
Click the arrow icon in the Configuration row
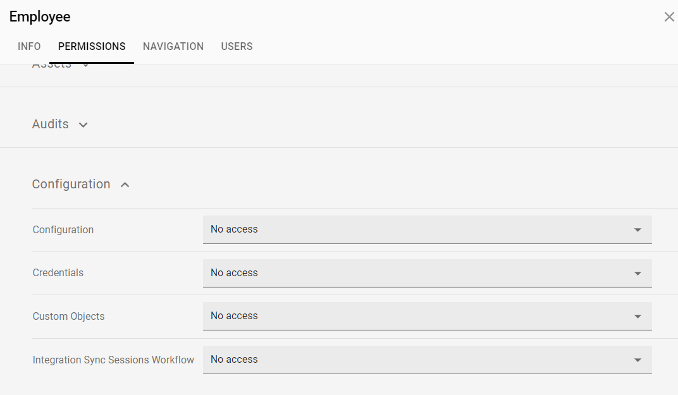[x=638, y=230]
